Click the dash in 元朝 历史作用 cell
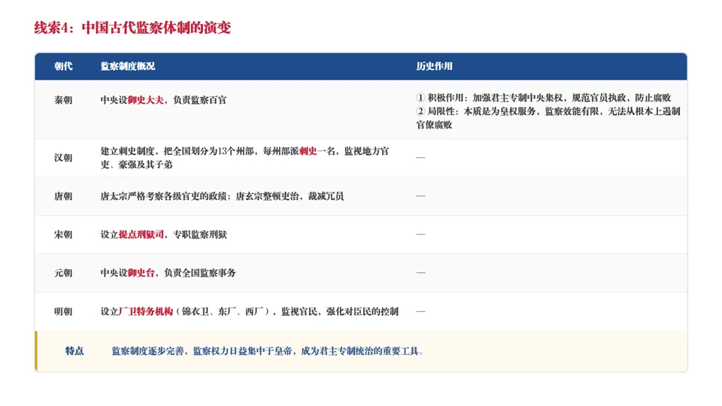 [420, 272]
